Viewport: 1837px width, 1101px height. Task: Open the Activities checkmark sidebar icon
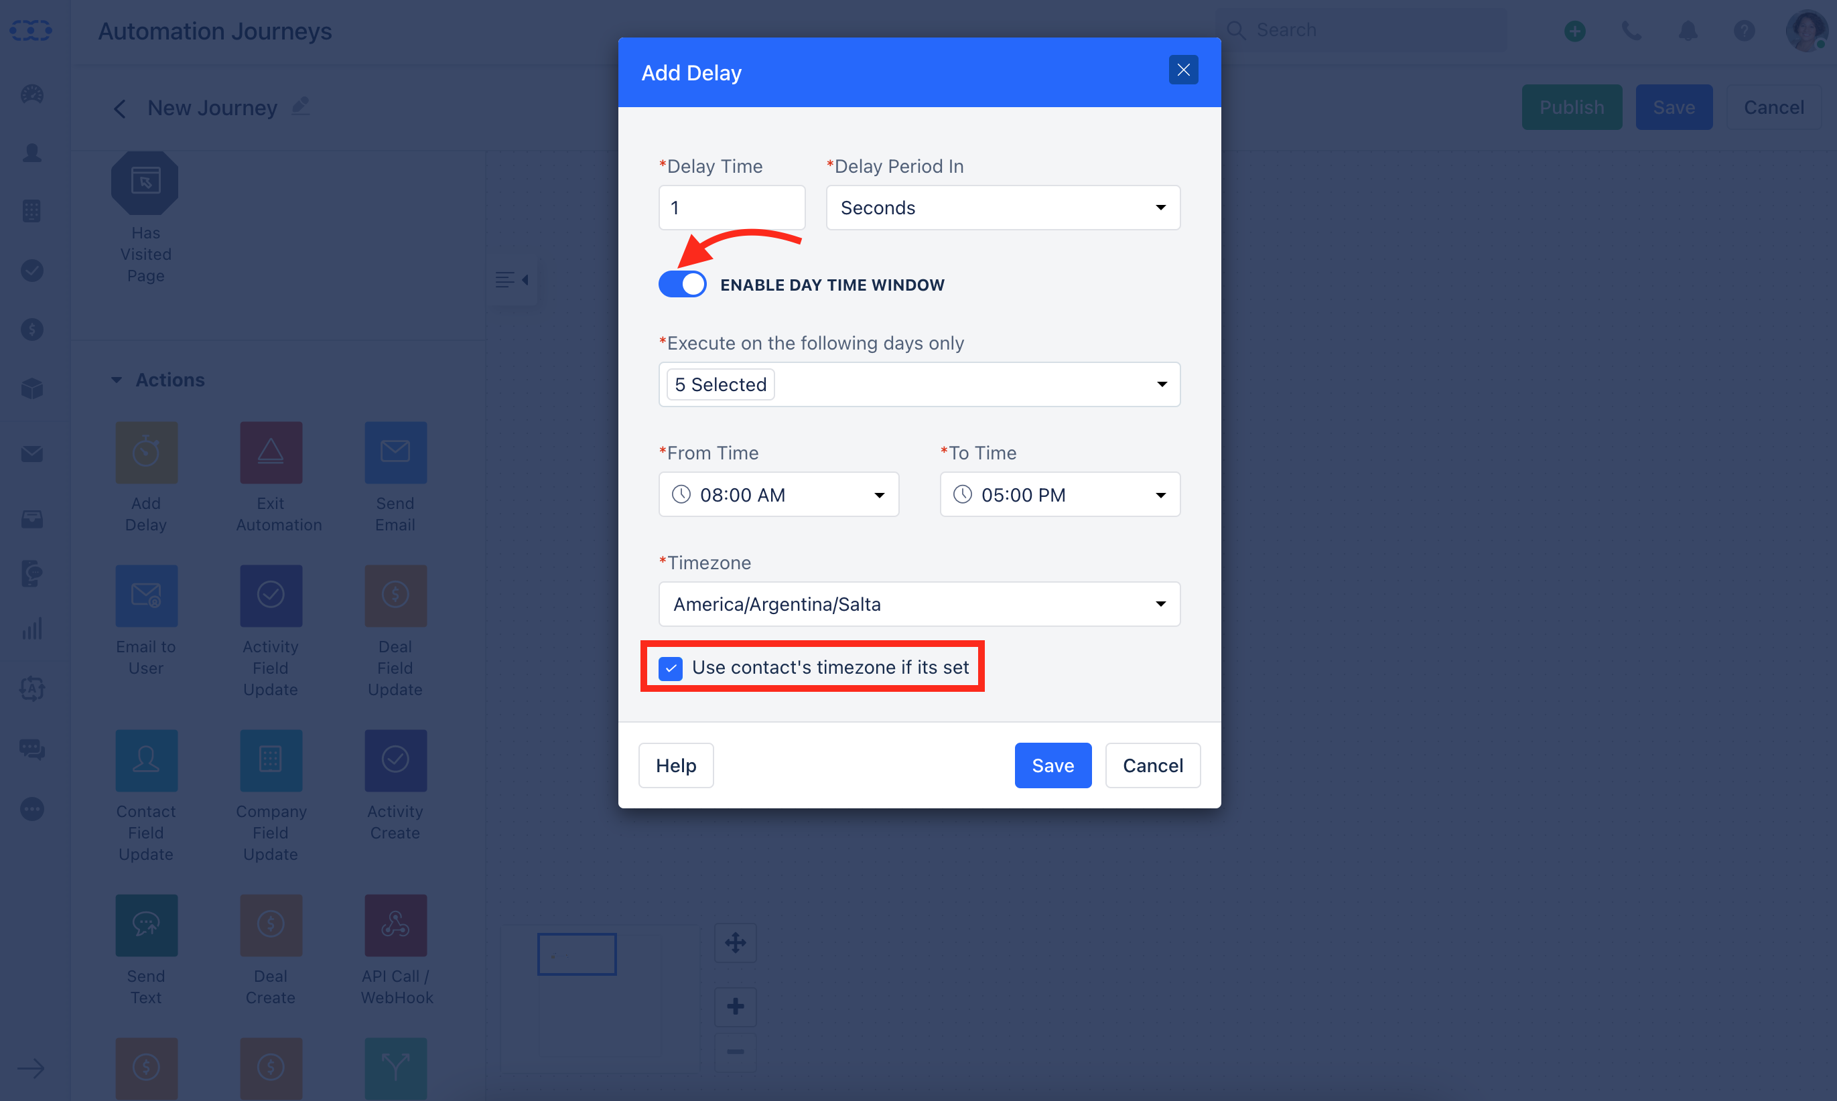pos(32,270)
